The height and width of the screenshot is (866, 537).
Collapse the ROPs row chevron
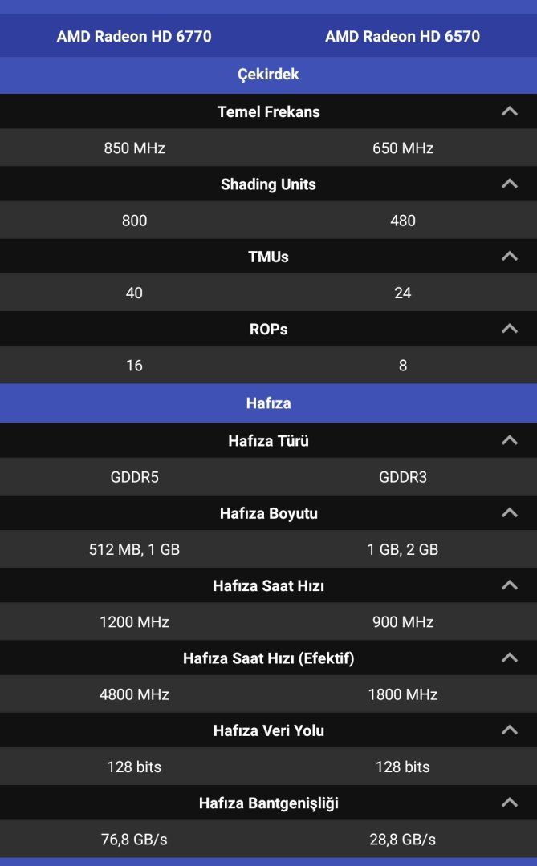coord(509,329)
